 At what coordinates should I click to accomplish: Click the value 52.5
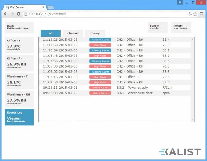166,82
